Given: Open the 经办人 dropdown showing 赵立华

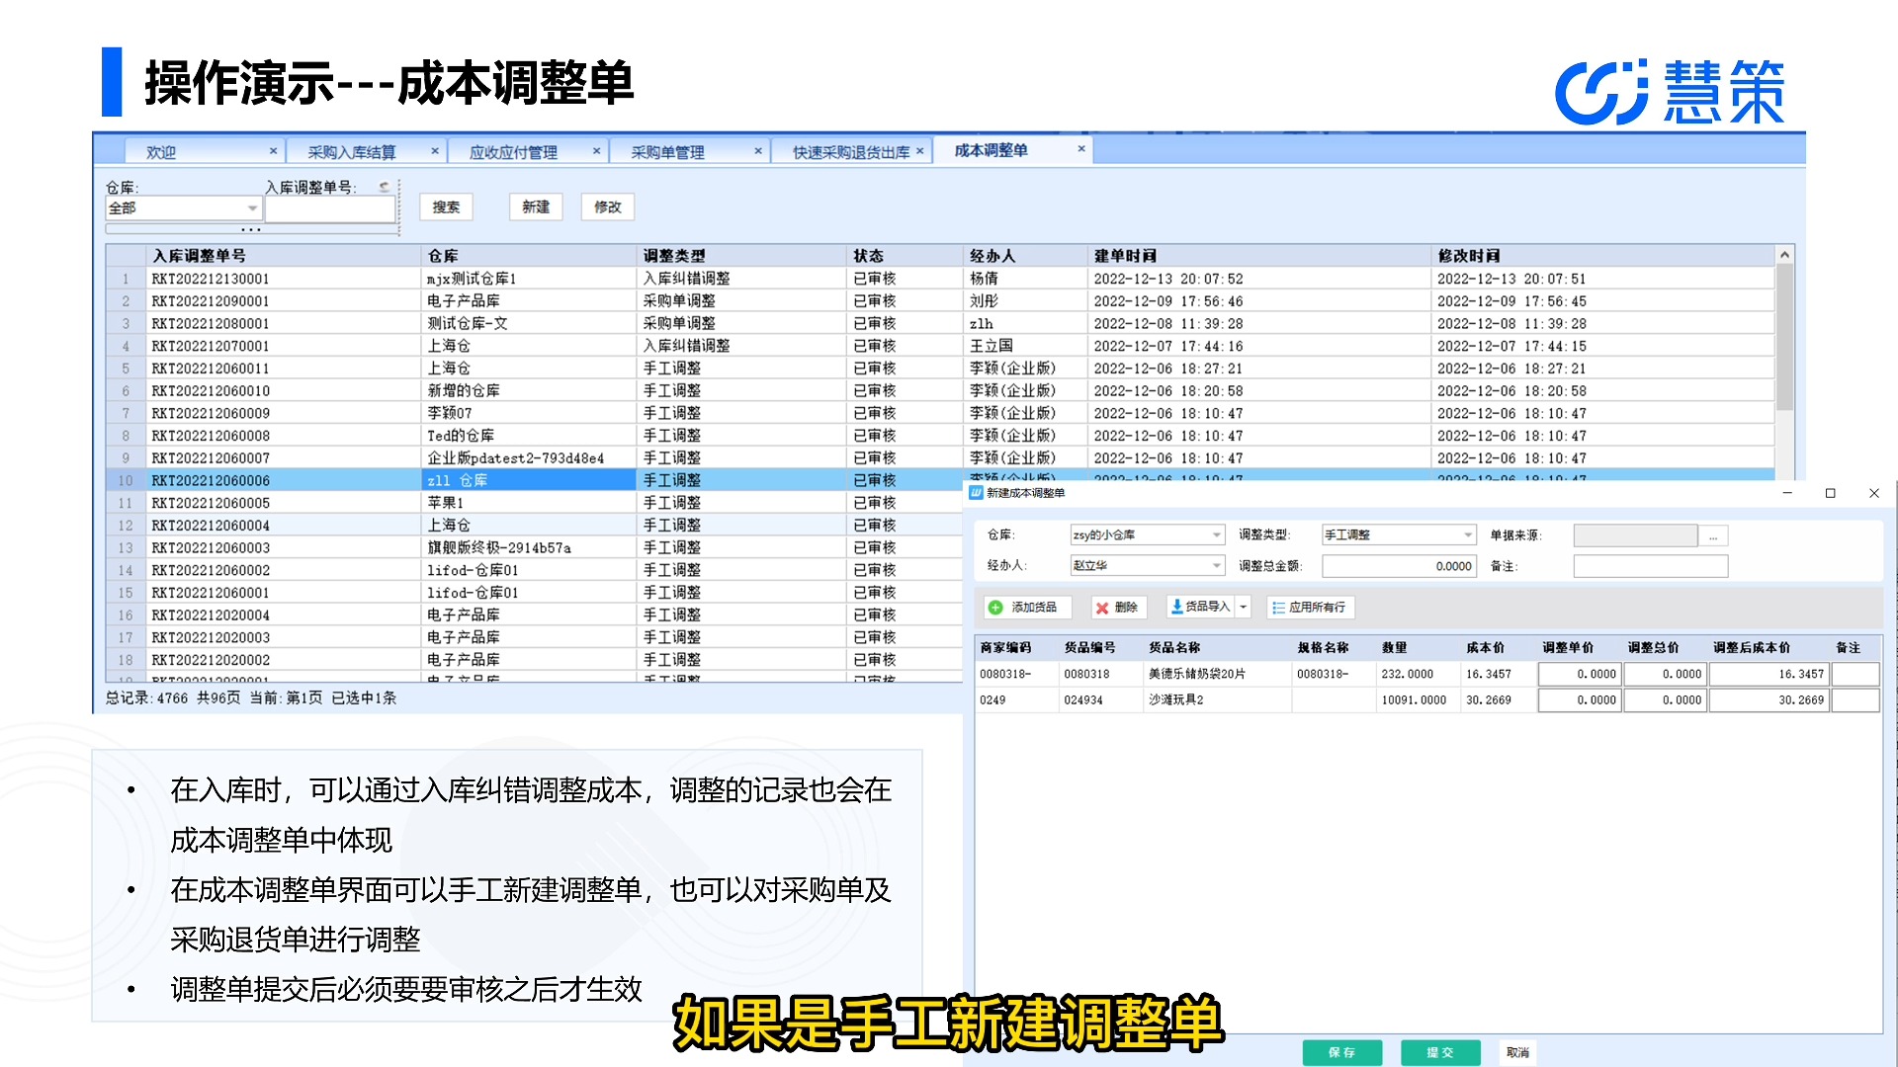Looking at the screenshot, I should click(1217, 565).
